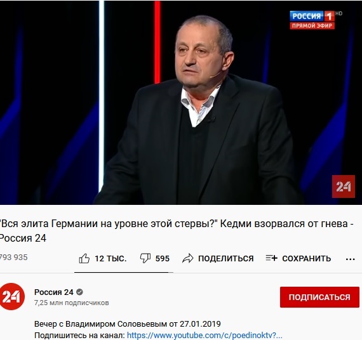Image resolution: width=362 pixels, height=340 pixels.
Task: Click the save-to-playlist icon
Action: (x=271, y=258)
